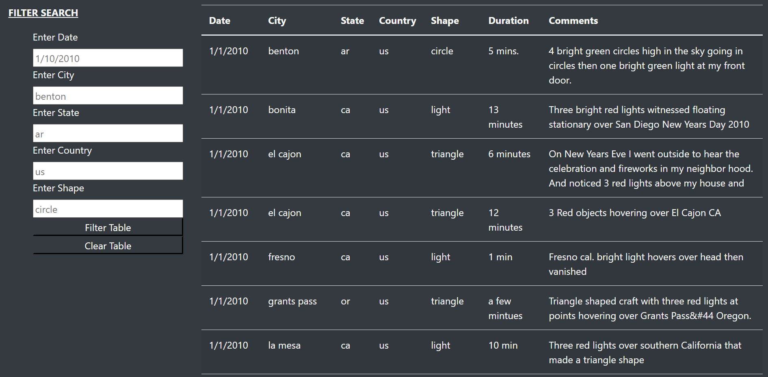This screenshot has width=768, height=377.
Task: Click the la mesa city cell
Action: [x=284, y=345]
